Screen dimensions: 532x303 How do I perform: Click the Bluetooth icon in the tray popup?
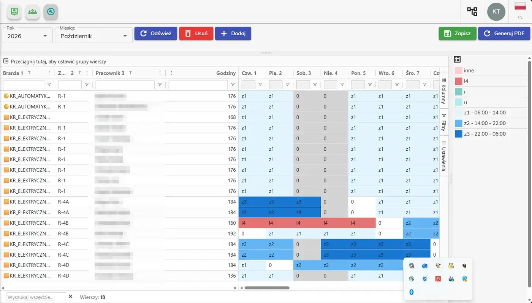(x=411, y=292)
